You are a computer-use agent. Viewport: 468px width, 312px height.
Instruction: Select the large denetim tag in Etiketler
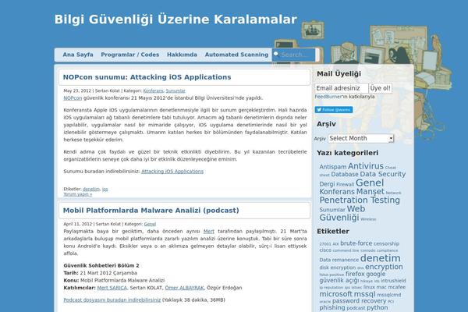[381, 258]
